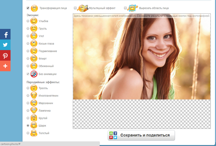This screenshot has height=146, width=216.
Task: Click the Косые глаза emoticon icon
Action: click(34, 44)
